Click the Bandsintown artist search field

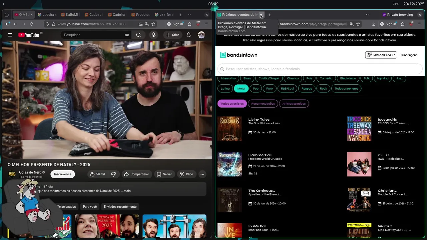pyautogui.click(x=320, y=69)
